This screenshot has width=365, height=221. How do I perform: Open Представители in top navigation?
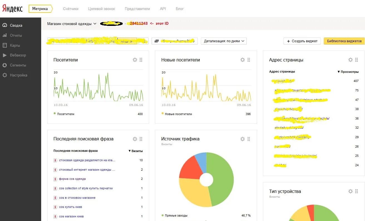click(x=137, y=9)
